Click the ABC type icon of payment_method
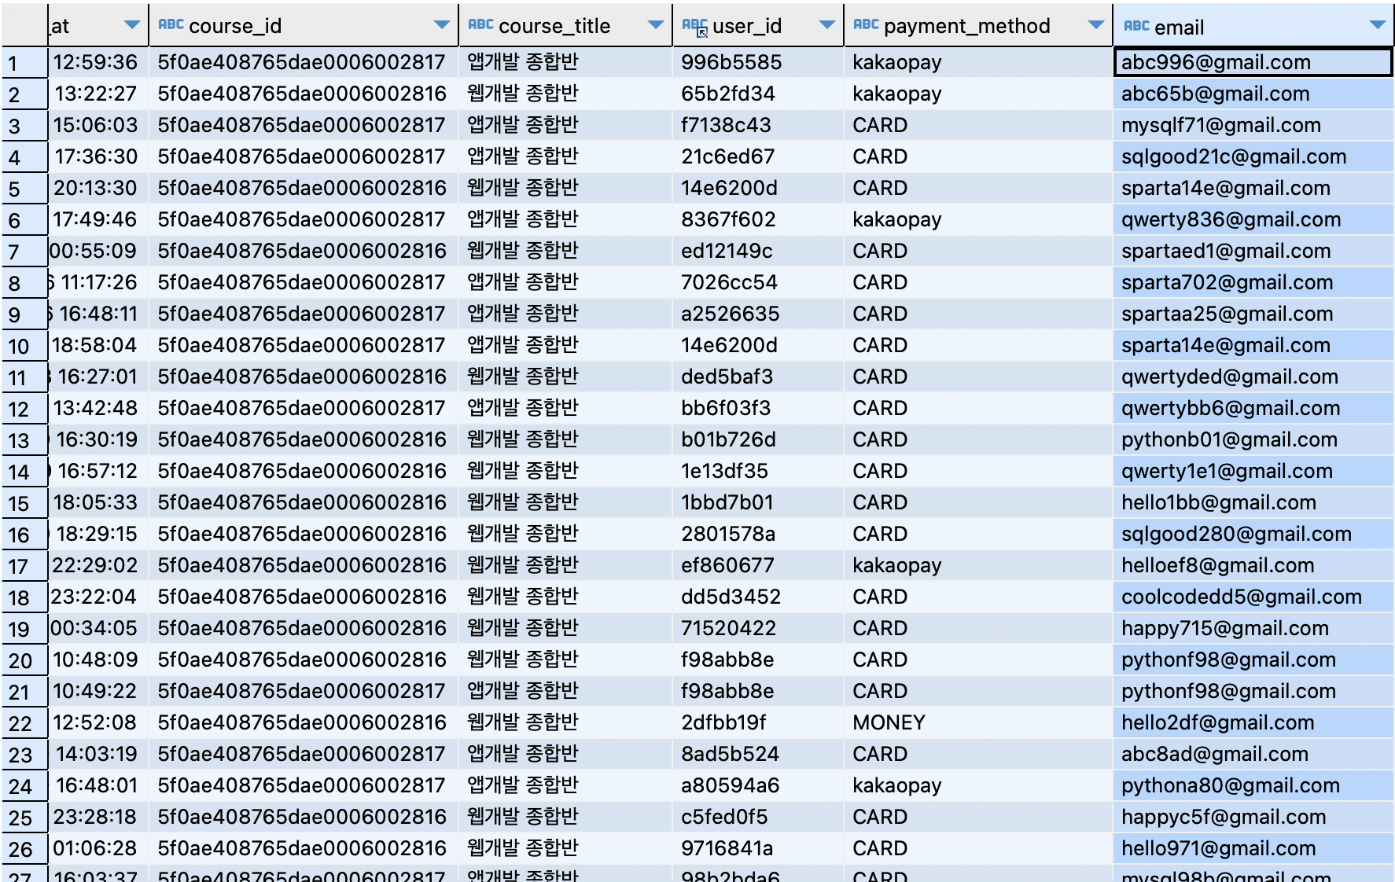The width and height of the screenshot is (1395, 882). 866,25
